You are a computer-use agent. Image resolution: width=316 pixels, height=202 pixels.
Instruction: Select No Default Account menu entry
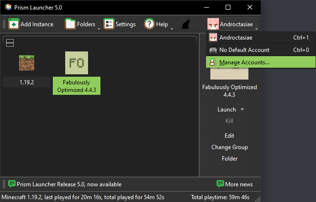click(x=261, y=50)
